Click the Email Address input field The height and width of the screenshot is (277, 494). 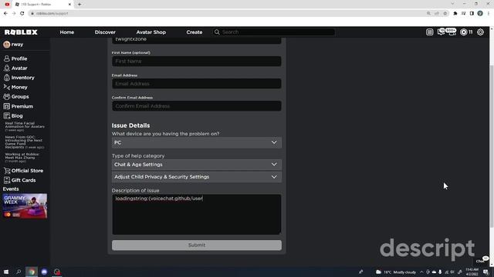pyautogui.click(x=197, y=84)
